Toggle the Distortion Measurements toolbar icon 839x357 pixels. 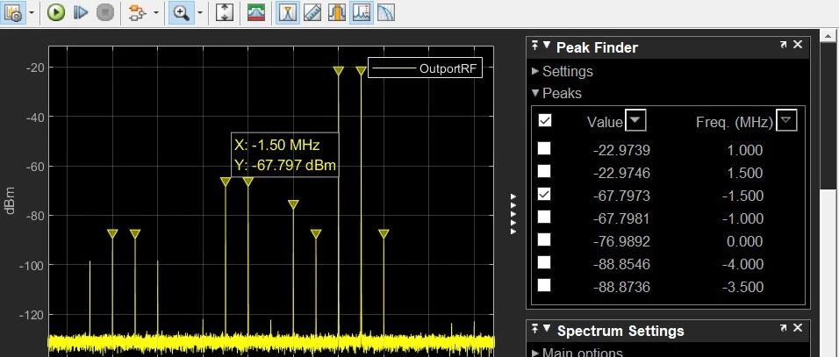point(361,12)
